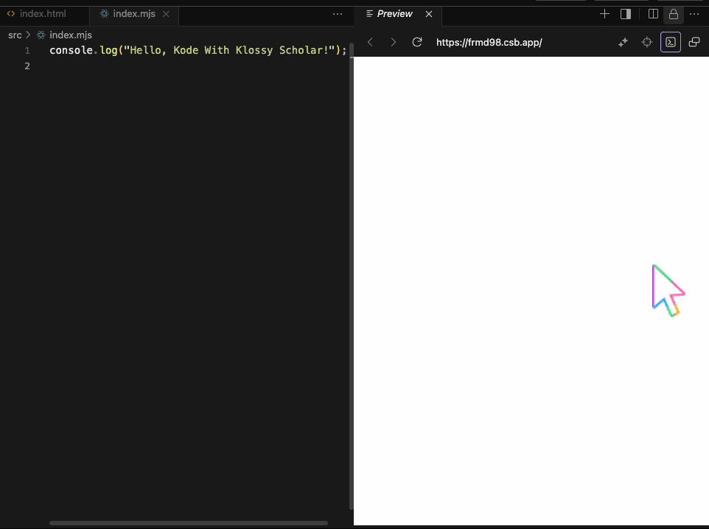709x529 pixels.
Task: Click the Preview tab list icon
Action: [x=369, y=14]
